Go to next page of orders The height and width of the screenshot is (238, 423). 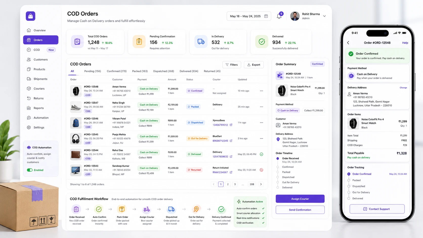[261, 184]
